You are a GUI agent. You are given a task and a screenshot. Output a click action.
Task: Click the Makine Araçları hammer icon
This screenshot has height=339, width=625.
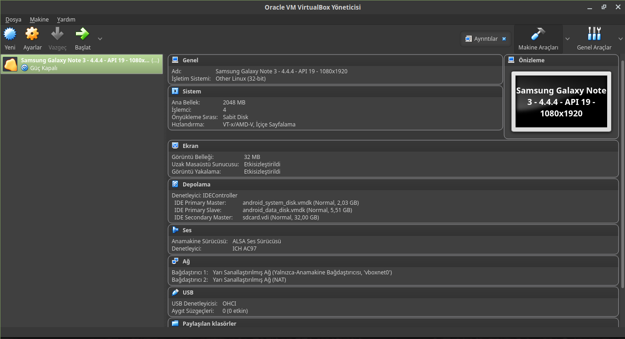538,34
